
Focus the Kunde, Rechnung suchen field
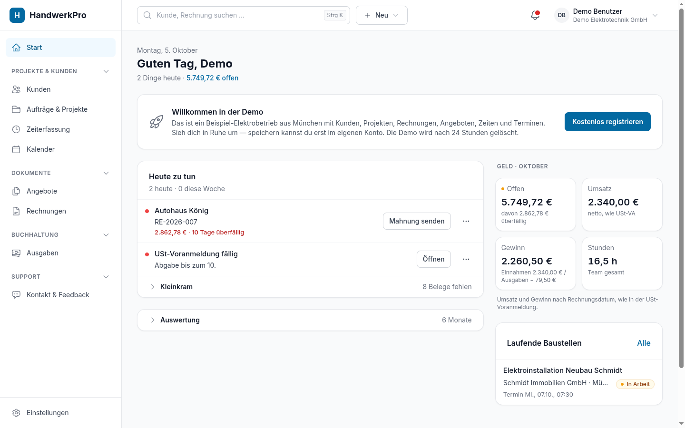[244, 15]
